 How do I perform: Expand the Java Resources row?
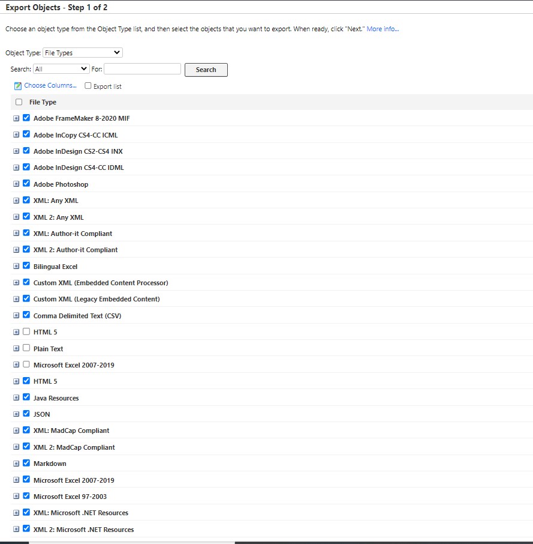click(x=16, y=397)
